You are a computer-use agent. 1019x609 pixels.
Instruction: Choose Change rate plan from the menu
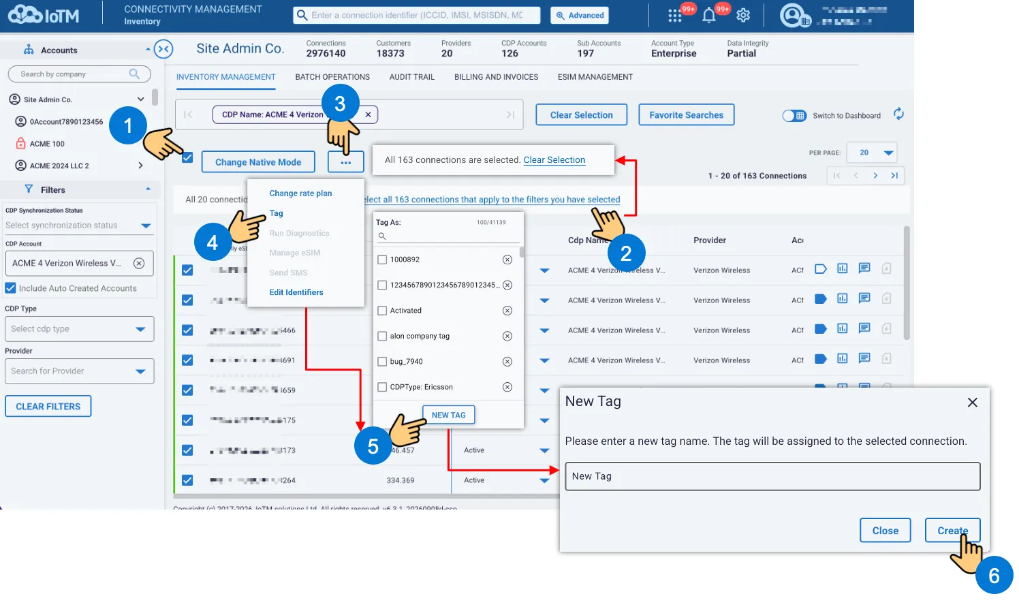pos(300,193)
